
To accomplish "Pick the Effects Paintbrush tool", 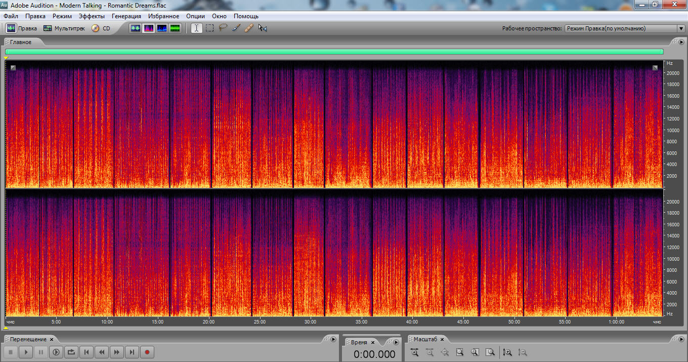I will pyautogui.click(x=236, y=28).
